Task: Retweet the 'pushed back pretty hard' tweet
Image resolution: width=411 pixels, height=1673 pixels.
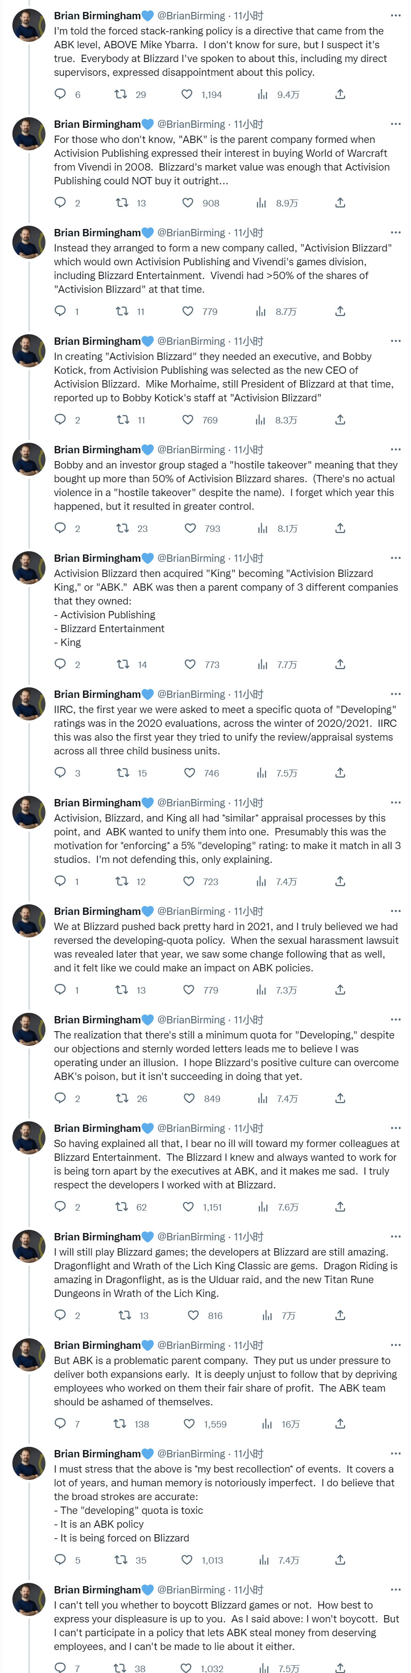Action: pos(121,989)
